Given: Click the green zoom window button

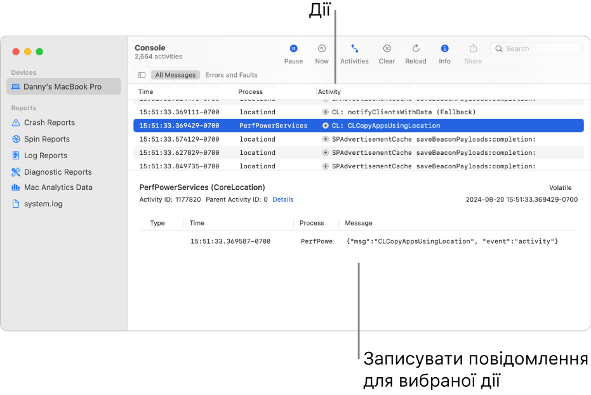Looking at the screenshot, I should click(39, 51).
